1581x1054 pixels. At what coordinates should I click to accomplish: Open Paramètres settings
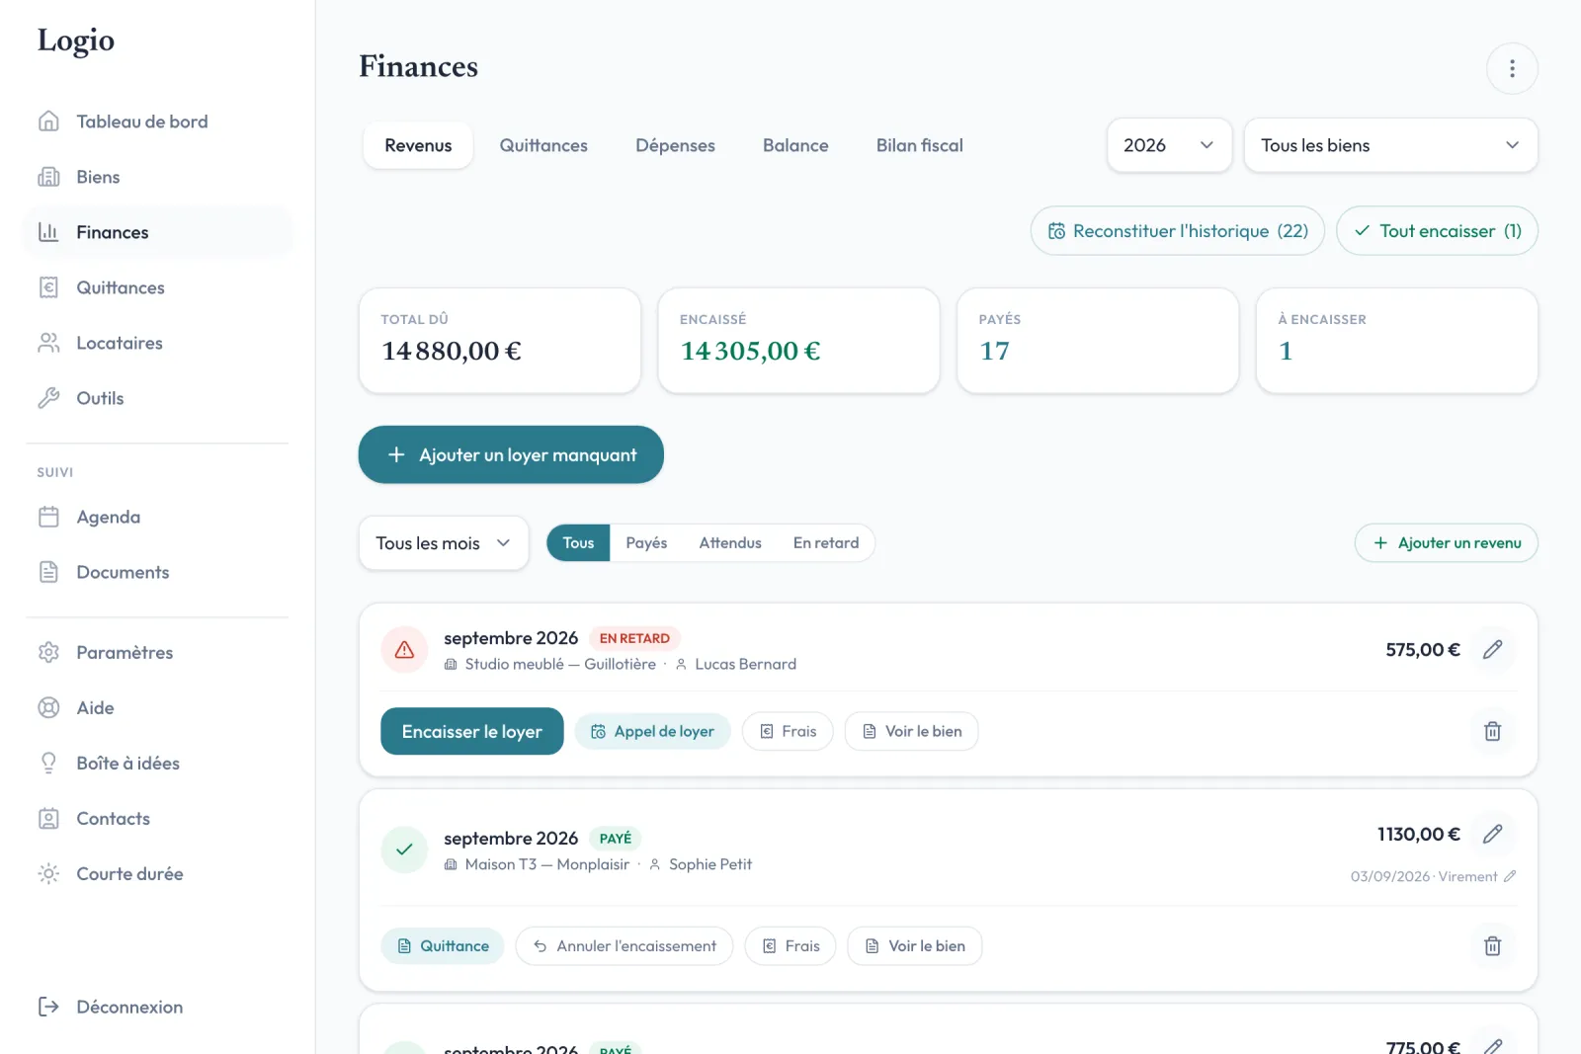coord(158,652)
